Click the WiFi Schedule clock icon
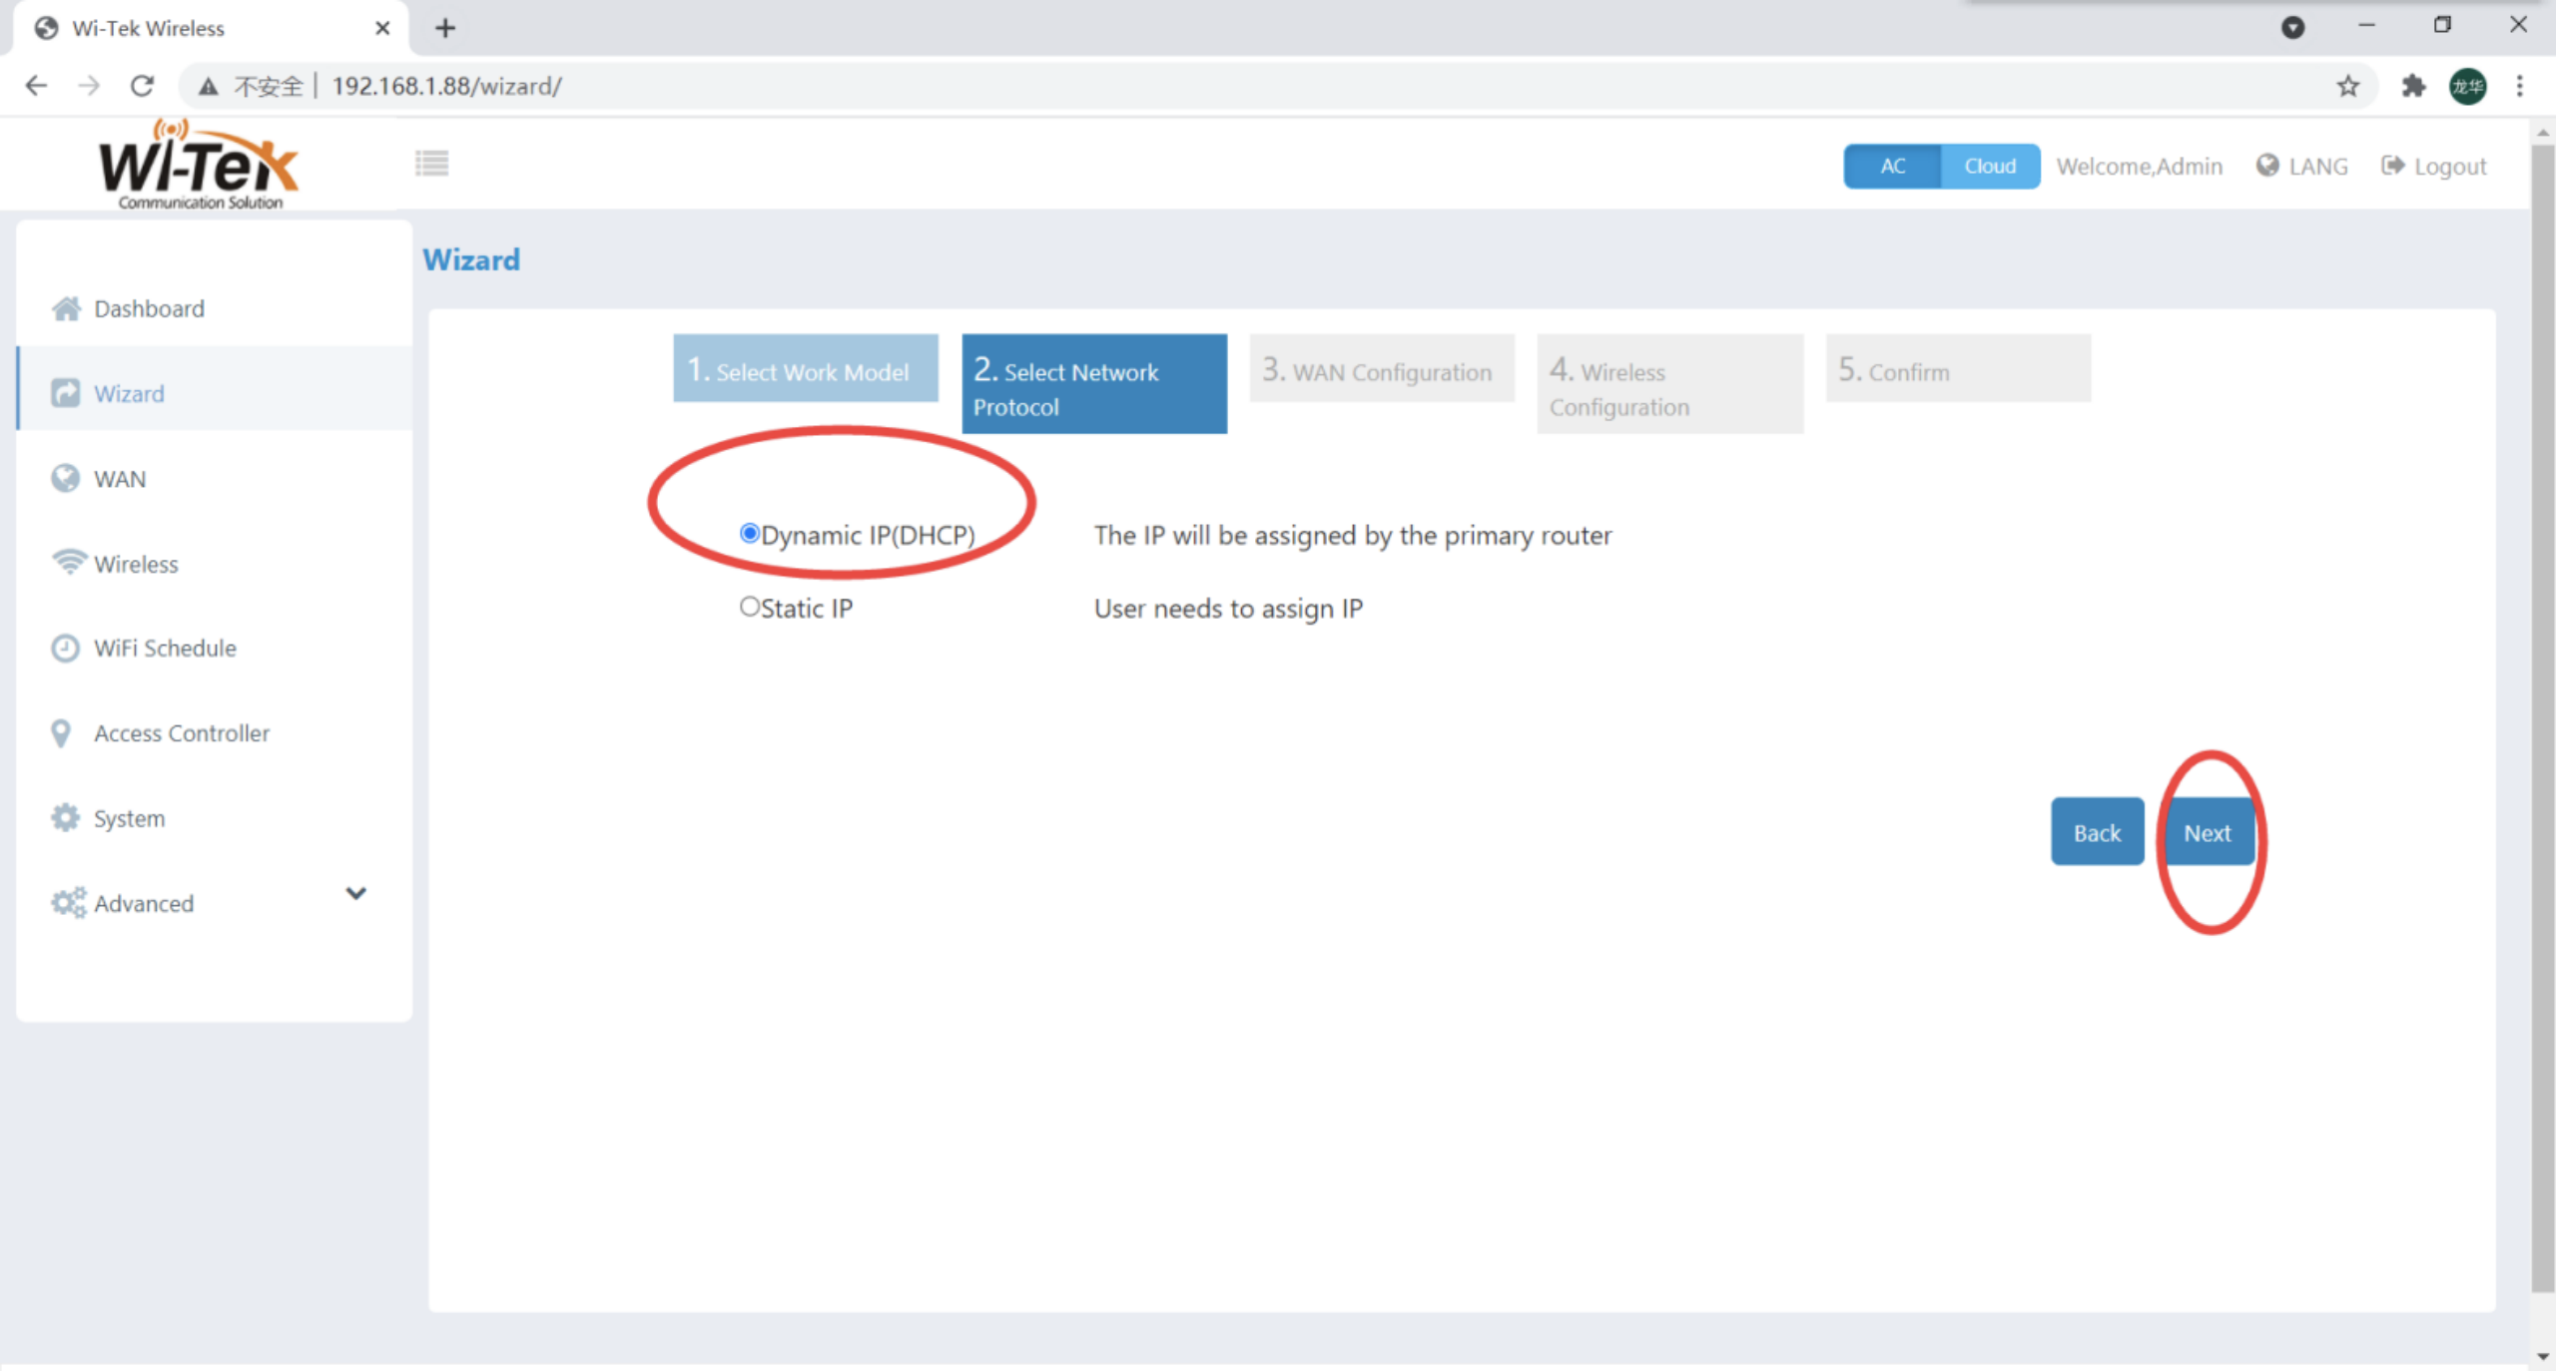Screen dimensions: 2556x1371 (65, 649)
